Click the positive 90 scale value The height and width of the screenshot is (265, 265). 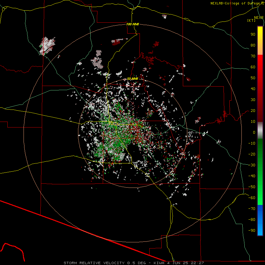pos(253,34)
